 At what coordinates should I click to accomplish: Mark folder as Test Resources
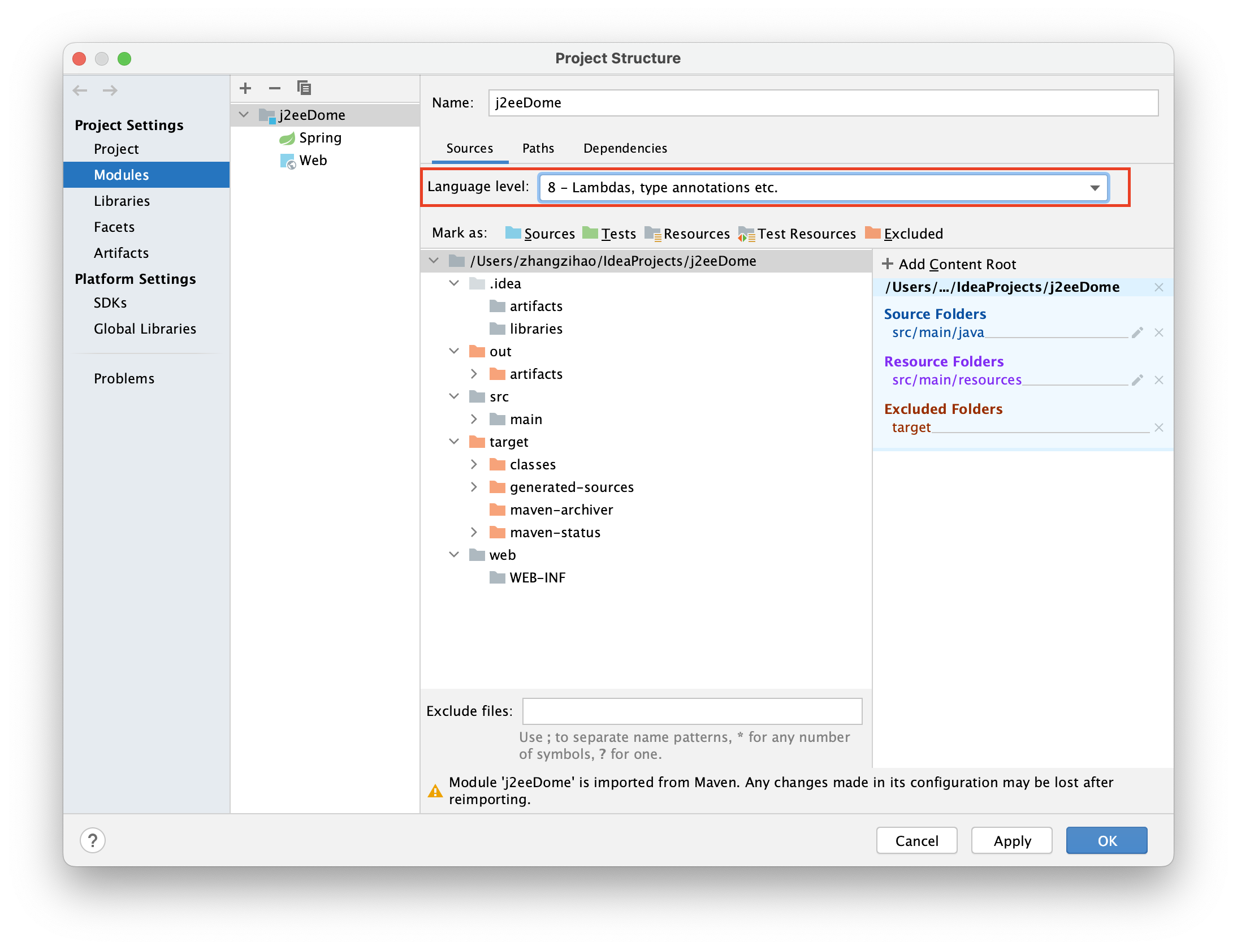click(797, 234)
